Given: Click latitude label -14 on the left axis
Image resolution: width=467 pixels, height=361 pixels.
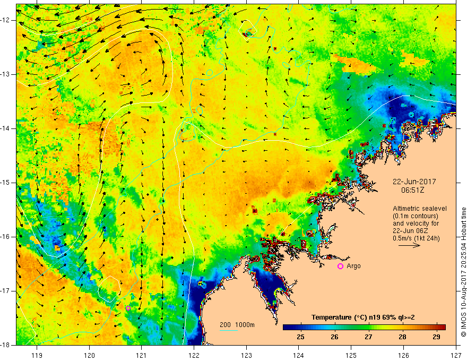Looking at the screenshot, I should 6,128.
